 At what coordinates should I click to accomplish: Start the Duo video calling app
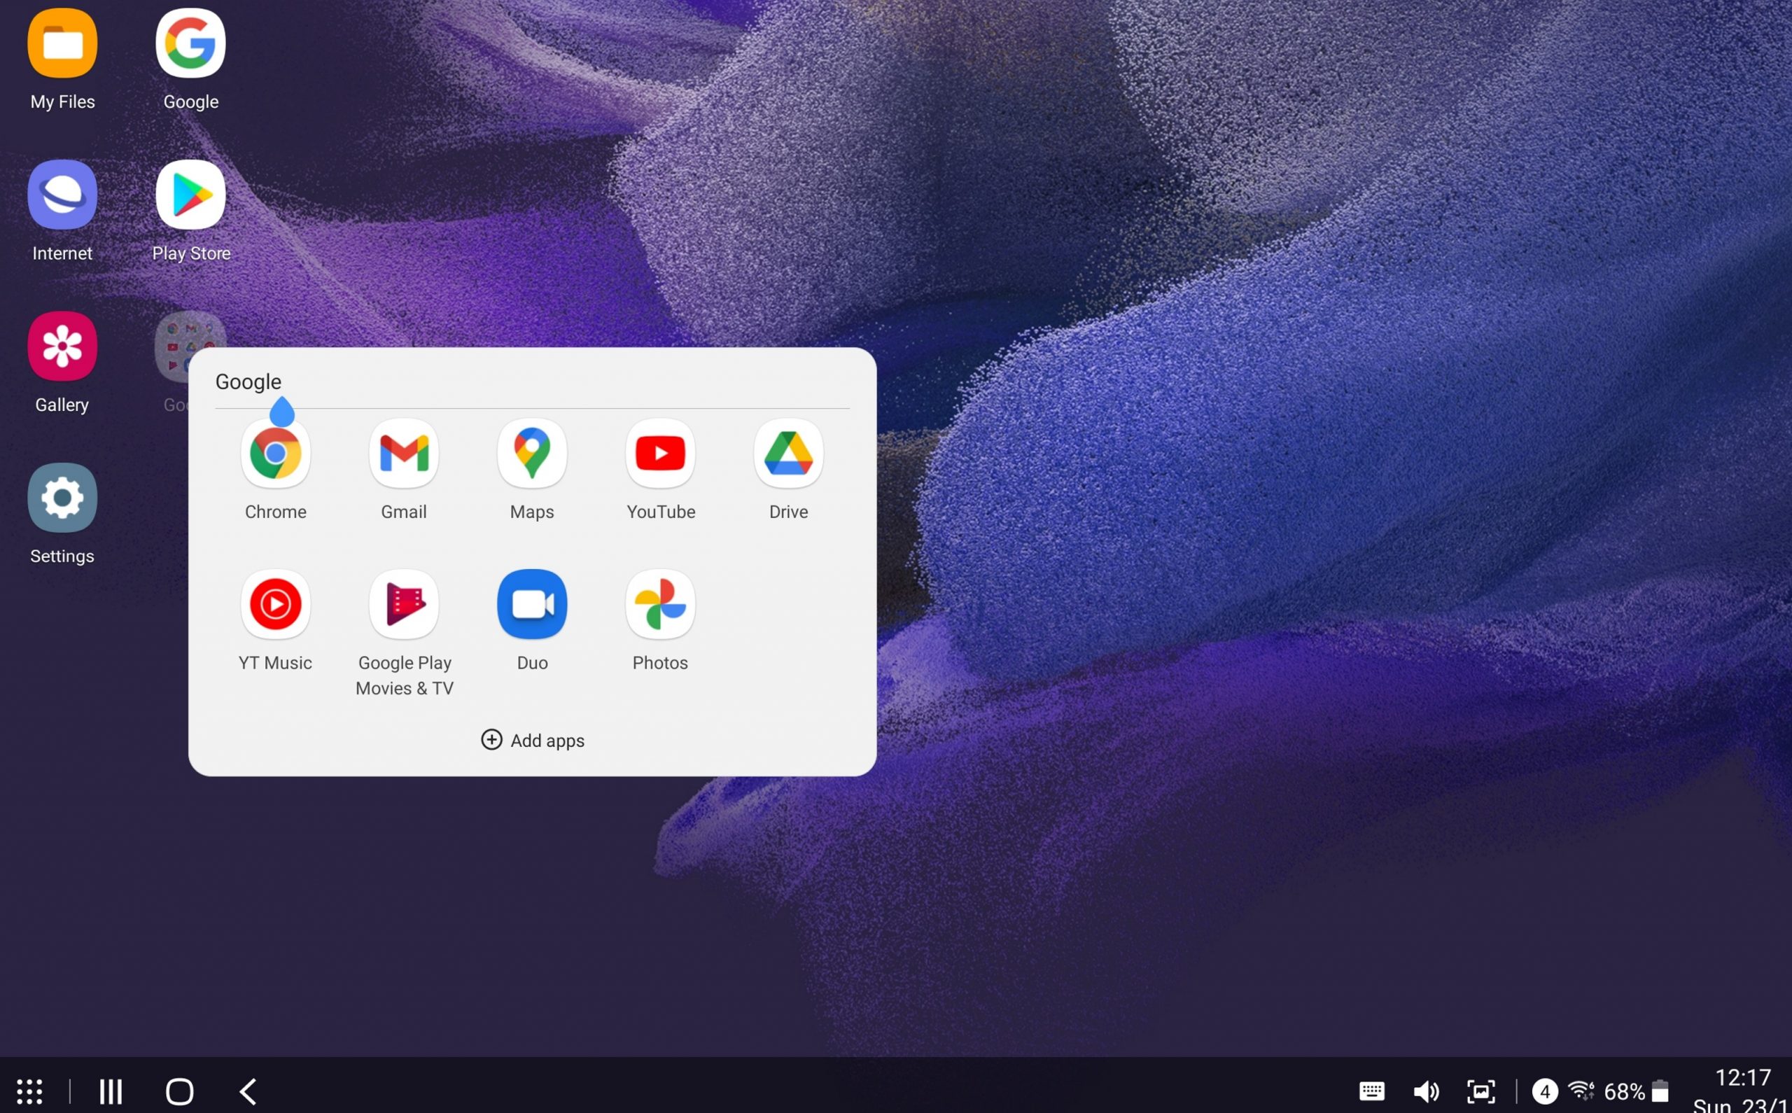[x=531, y=604]
